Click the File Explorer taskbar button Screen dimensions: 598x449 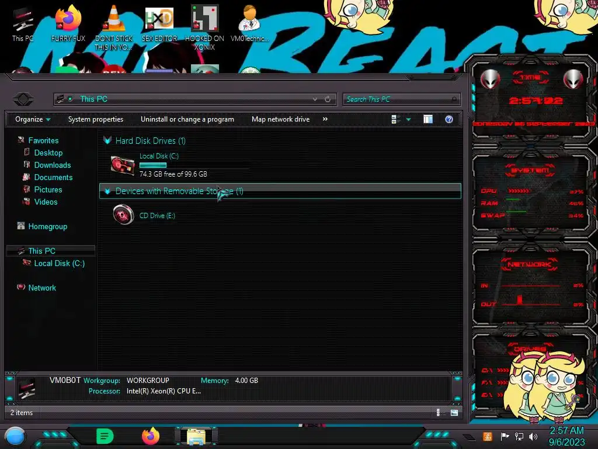(196, 436)
